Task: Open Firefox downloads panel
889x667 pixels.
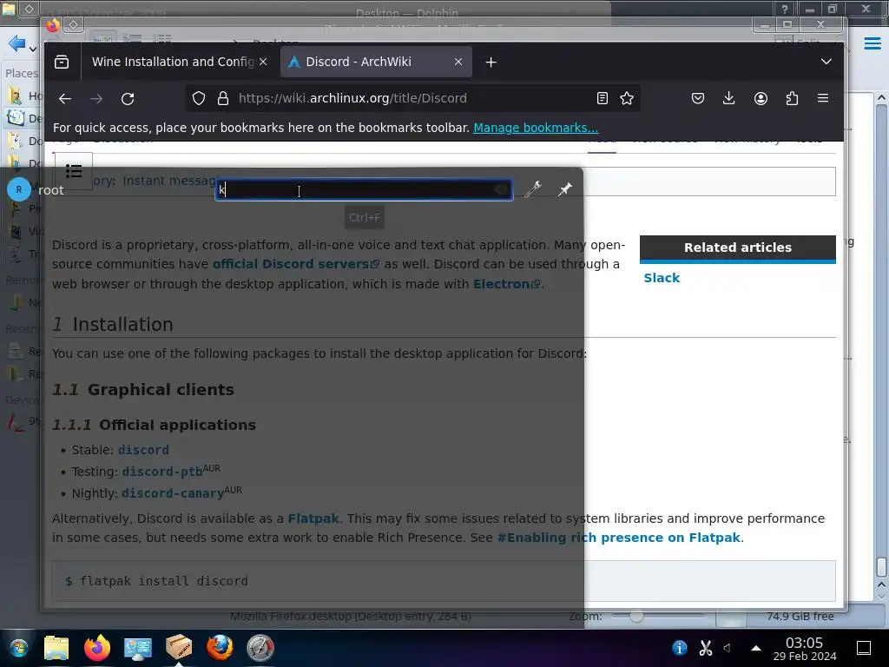Action: tap(729, 99)
